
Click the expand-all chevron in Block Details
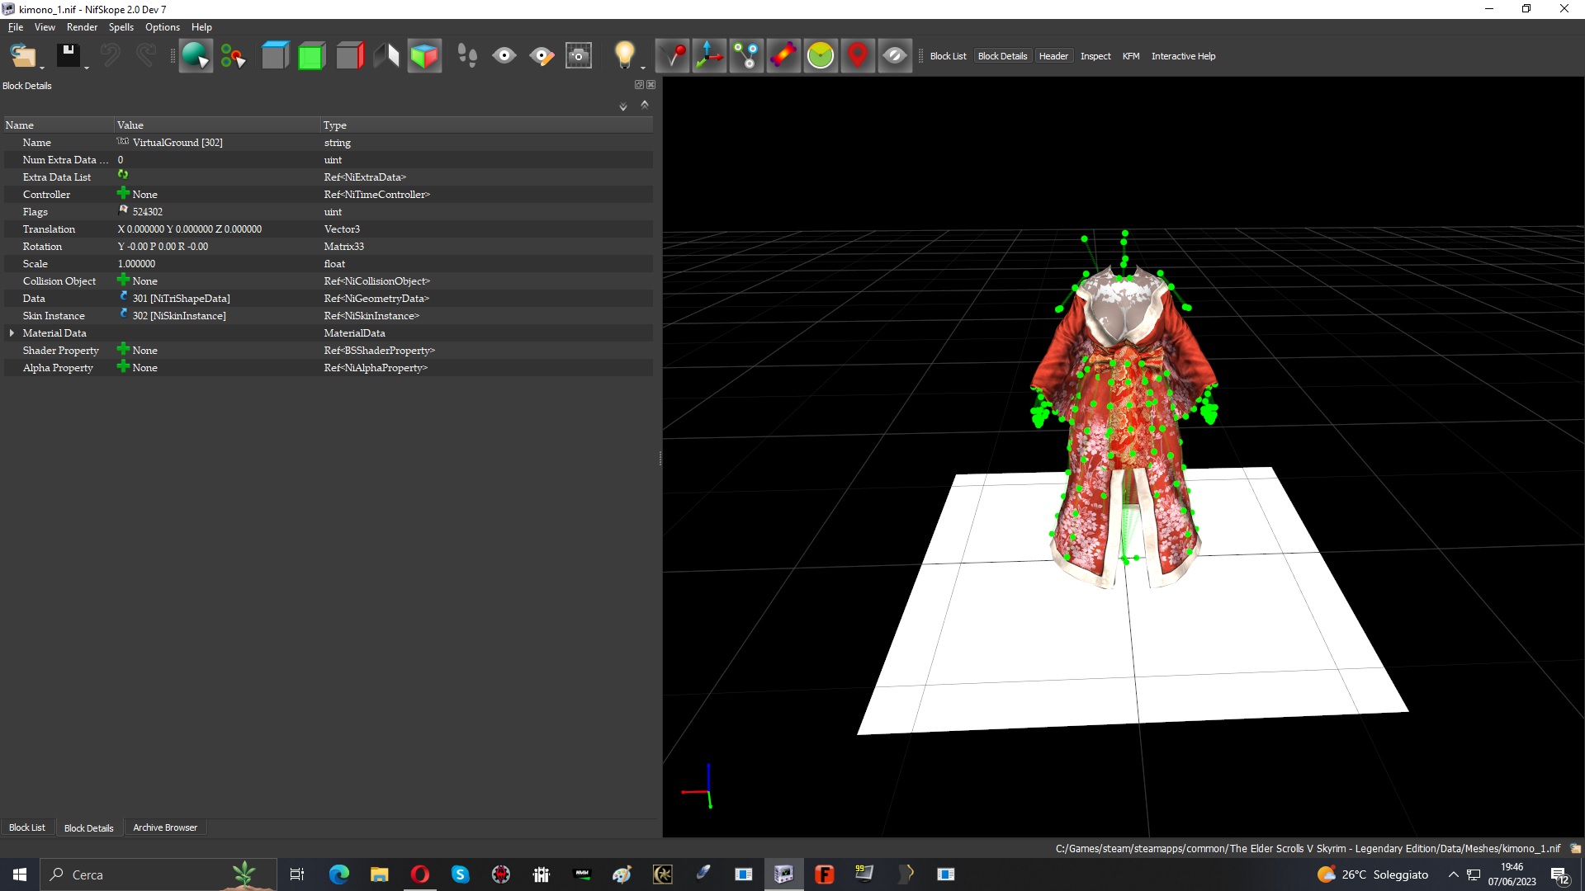(x=623, y=106)
